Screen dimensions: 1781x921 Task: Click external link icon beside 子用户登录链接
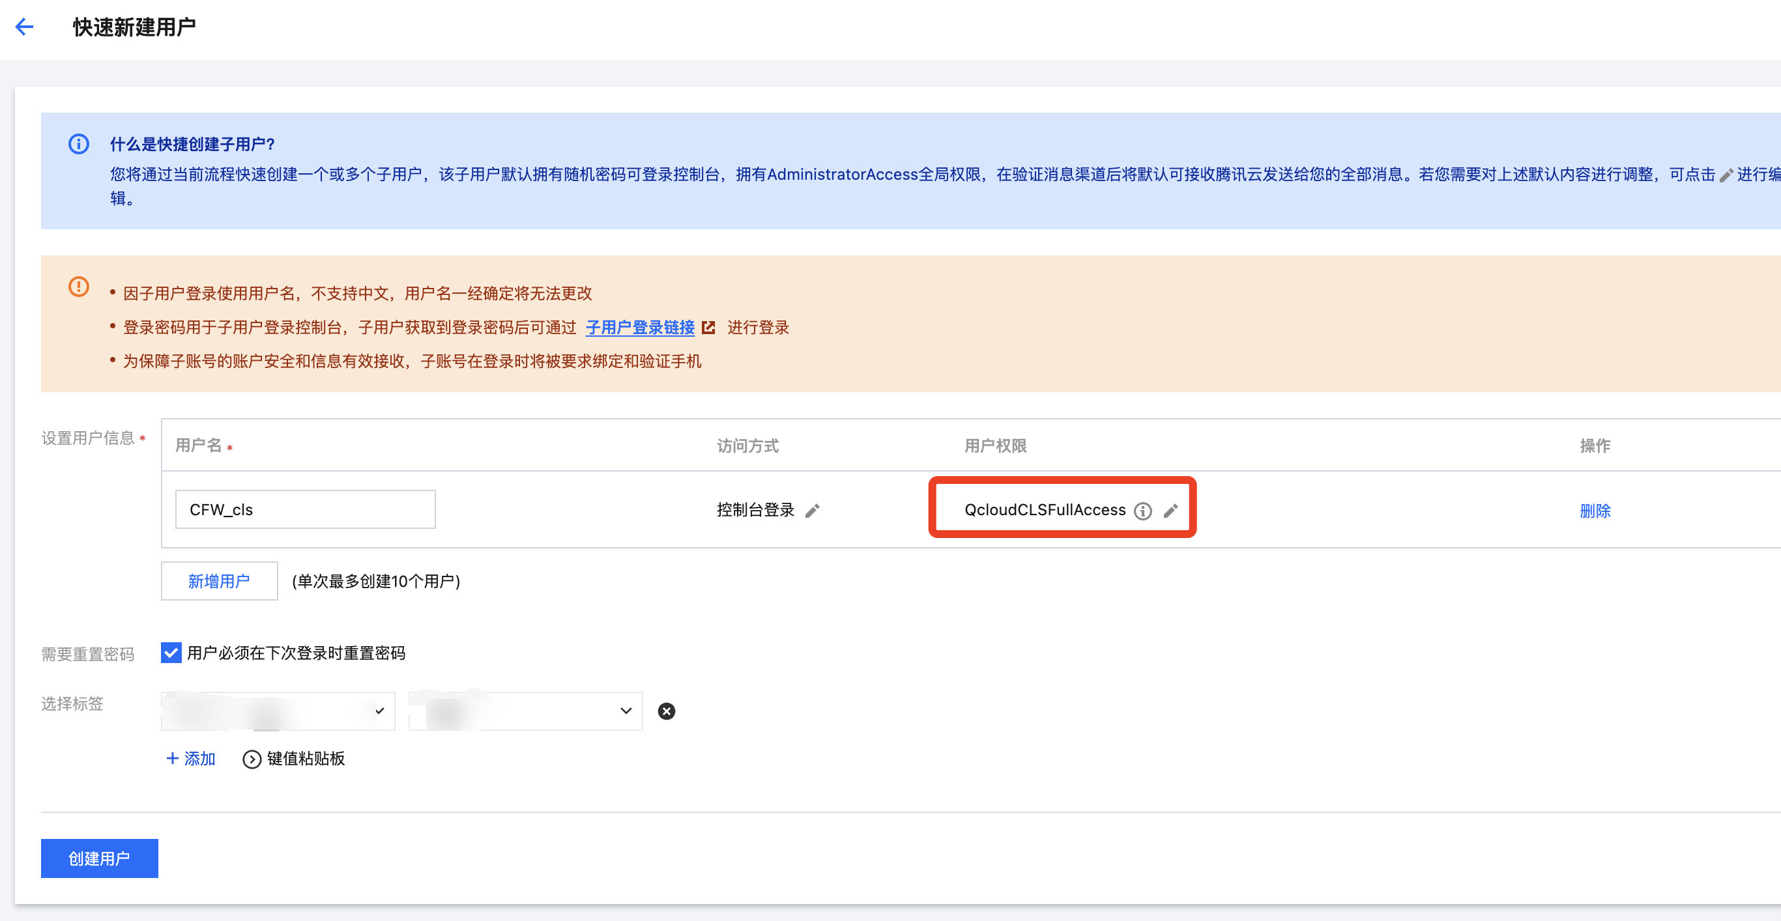(708, 328)
